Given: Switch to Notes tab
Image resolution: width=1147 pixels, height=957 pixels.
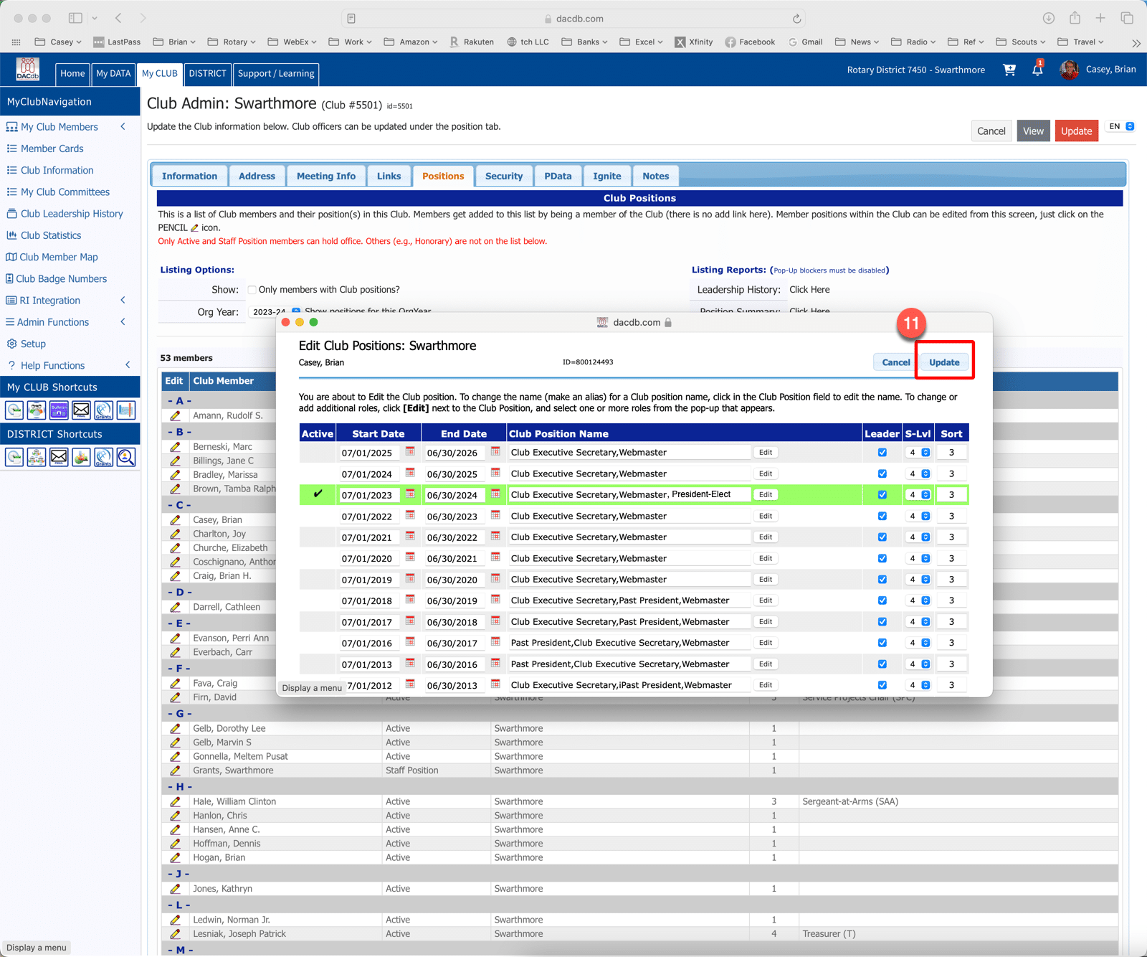Looking at the screenshot, I should pyautogui.click(x=655, y=176).
